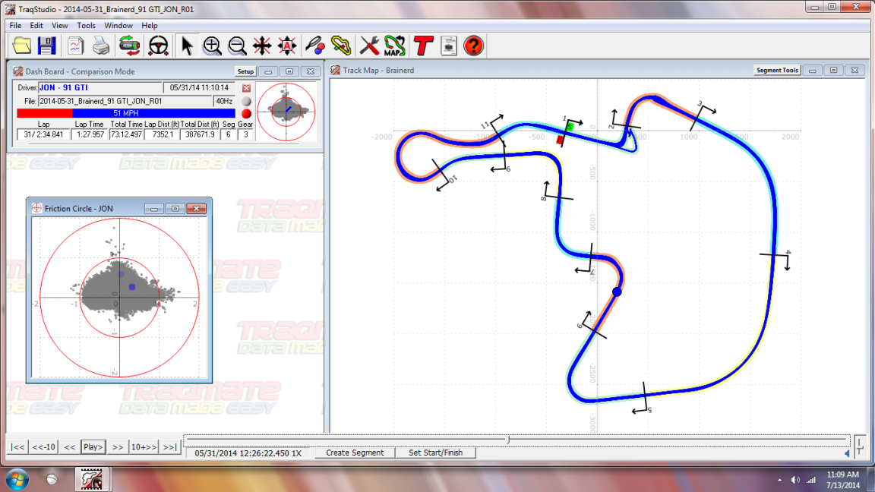Click the yellow track outline icon
This screenshot has width=875, height=492.
click(341, 46)
